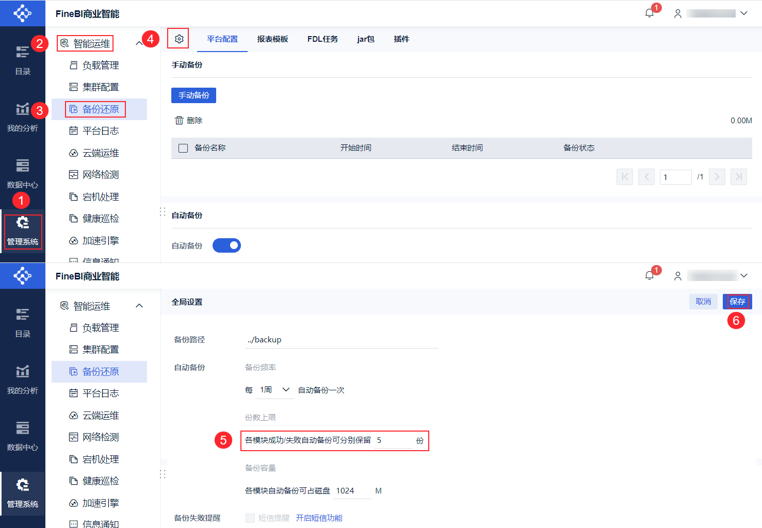The width and height of the screenshot is (762, 528).
Task: Select 备份还原 in the 手动备份 page menu
Action: coord(99,109)
